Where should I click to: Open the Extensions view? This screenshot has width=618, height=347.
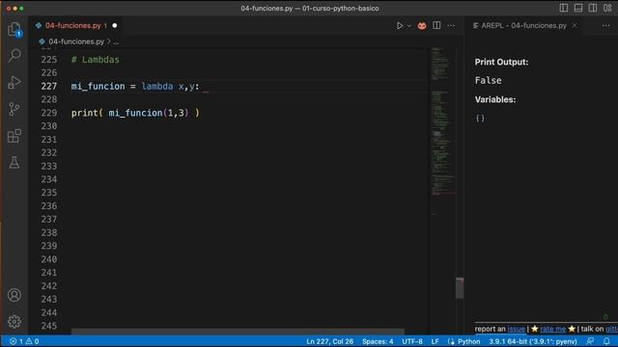click(14, 136)
